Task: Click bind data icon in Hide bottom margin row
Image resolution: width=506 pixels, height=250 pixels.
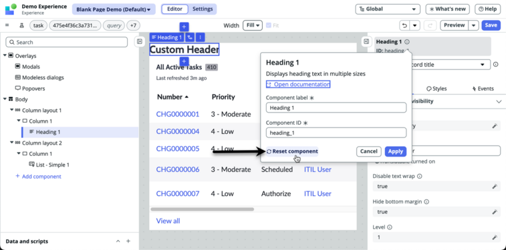Action: tap(495, 212)
